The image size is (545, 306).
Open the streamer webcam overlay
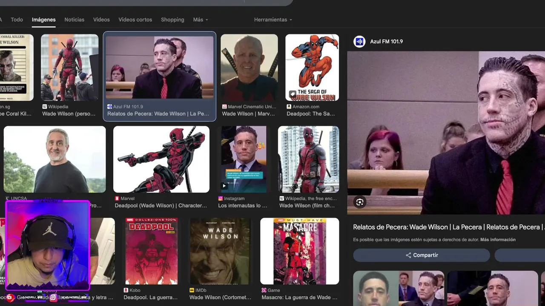pyautogui.click(x=47, y=245)
